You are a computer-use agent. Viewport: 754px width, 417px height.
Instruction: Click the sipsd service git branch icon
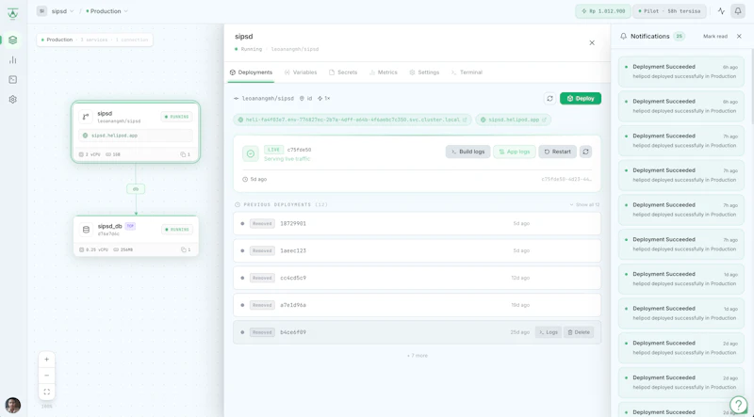click(86, 117)
